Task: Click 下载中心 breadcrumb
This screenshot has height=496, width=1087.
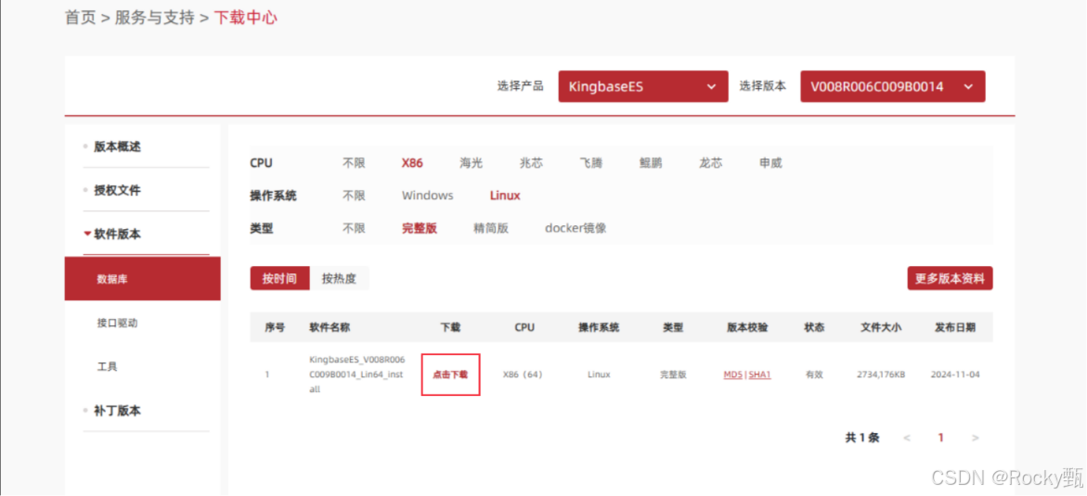Action: [x=245, y=18]
